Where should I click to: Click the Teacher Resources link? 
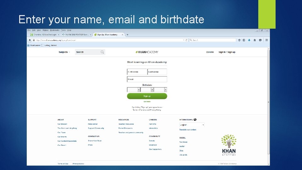[126, 124]
